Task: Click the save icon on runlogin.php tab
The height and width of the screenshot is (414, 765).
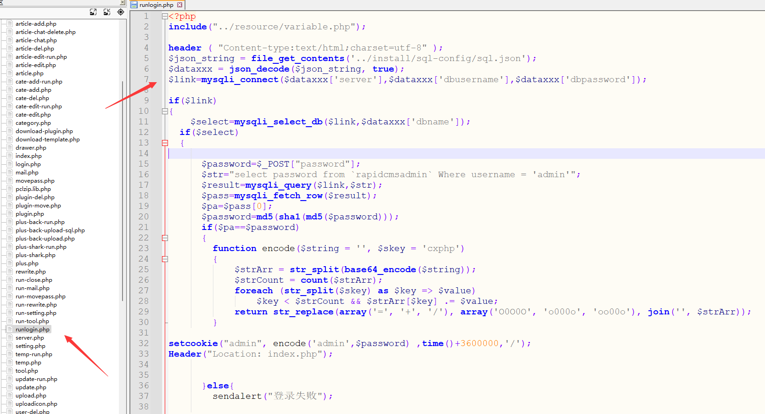Action: tap(134, 5)
